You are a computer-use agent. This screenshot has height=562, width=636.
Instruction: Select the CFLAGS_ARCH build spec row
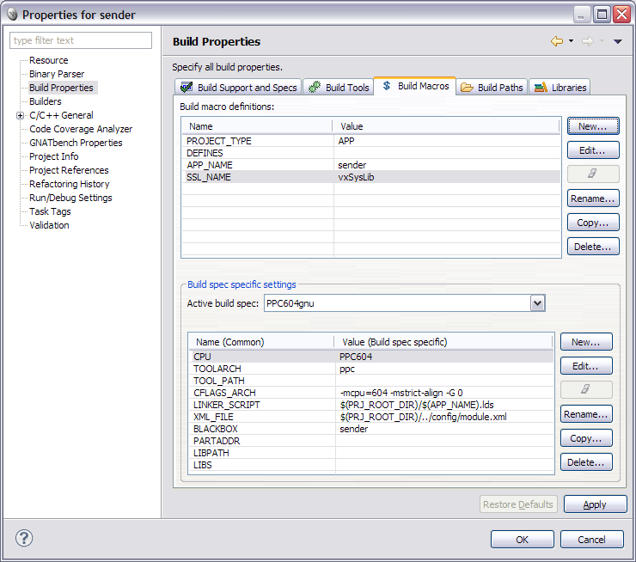[x=371, y=393]
